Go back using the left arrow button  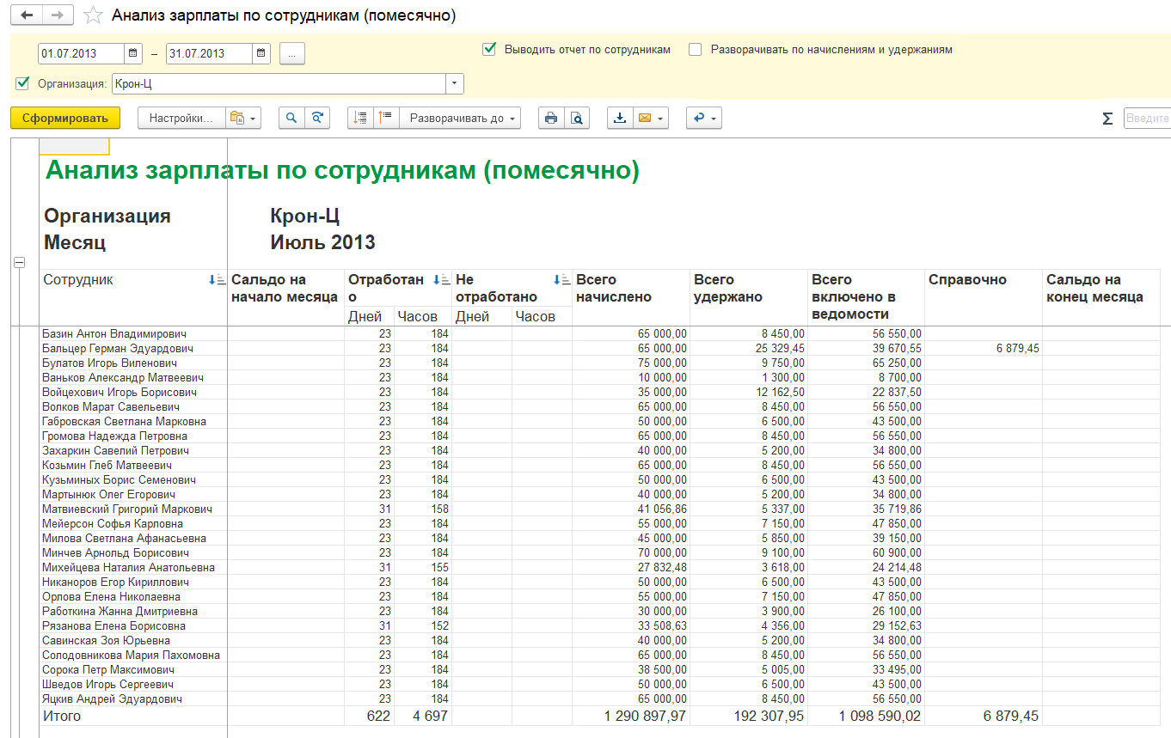(x=26, y=15)
